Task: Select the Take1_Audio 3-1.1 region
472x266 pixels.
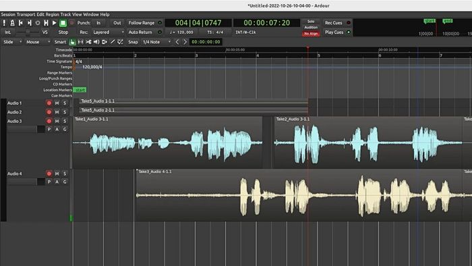Action: 167,142
